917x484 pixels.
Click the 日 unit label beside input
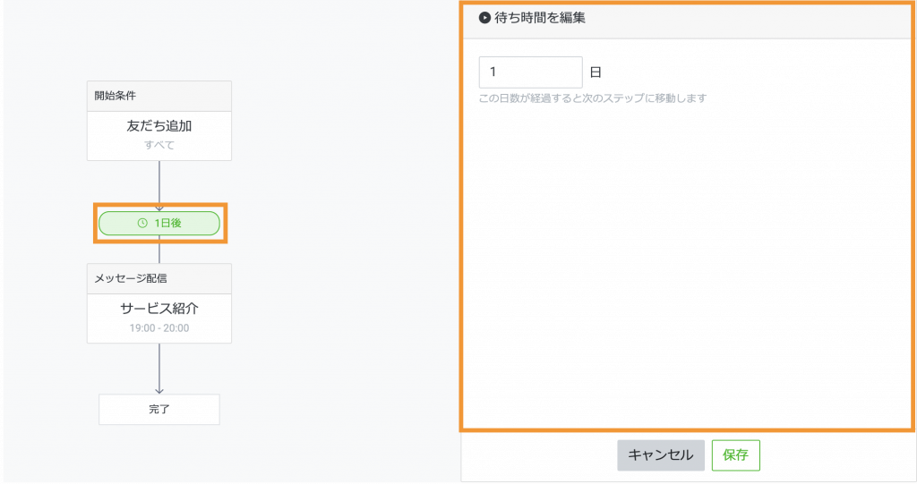click(x=596, y=72)
